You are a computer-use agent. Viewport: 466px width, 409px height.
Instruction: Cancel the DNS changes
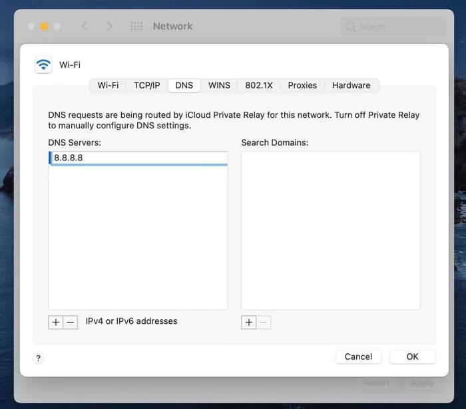(358, 356)
